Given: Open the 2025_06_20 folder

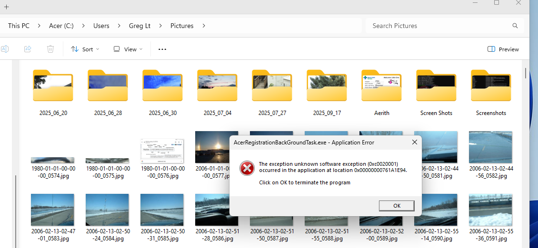Looking at the screenshot, I should coord(53,86).
